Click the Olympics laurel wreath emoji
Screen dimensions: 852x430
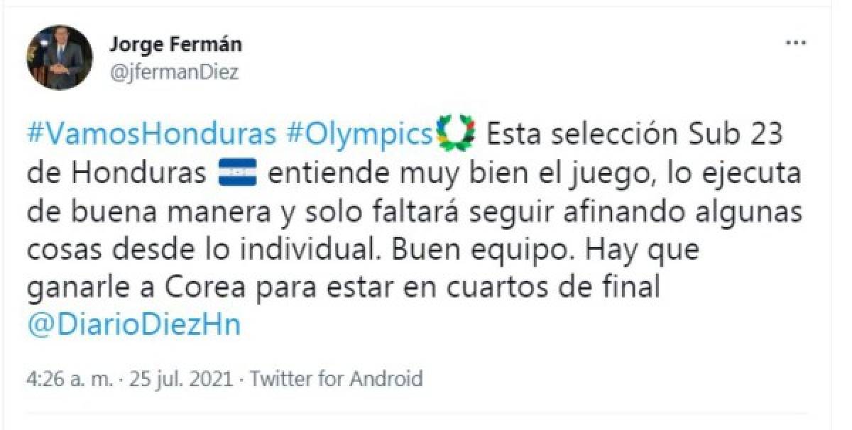coord(458,133)
